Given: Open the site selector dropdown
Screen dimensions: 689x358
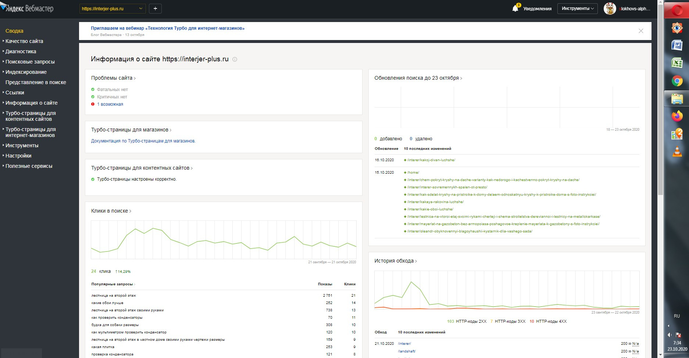Looking at the screenshot, I should tap(112, 8).
